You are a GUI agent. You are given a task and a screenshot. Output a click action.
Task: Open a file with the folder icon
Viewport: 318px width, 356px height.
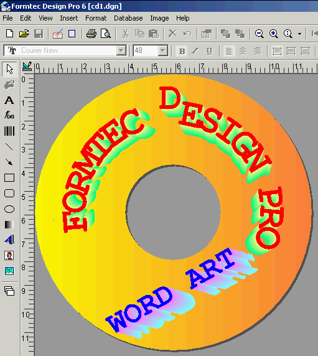click(24, 34)
